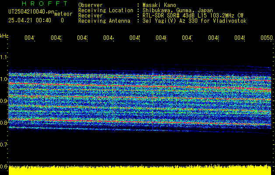
Task: Click the meteor label
Action: click(x=63, y=14)
